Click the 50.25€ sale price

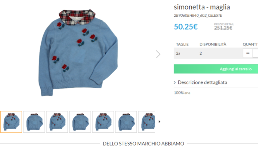click(x=186, y=27)
